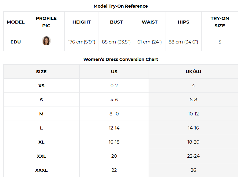Click the TRY-ON SIZE header

pos(220,22)
